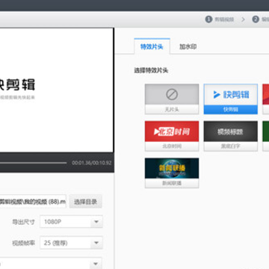Screen dimensions: 269x269
Task: Click the time display 00:01.36/00:10.92
Action: click(92, 163)
